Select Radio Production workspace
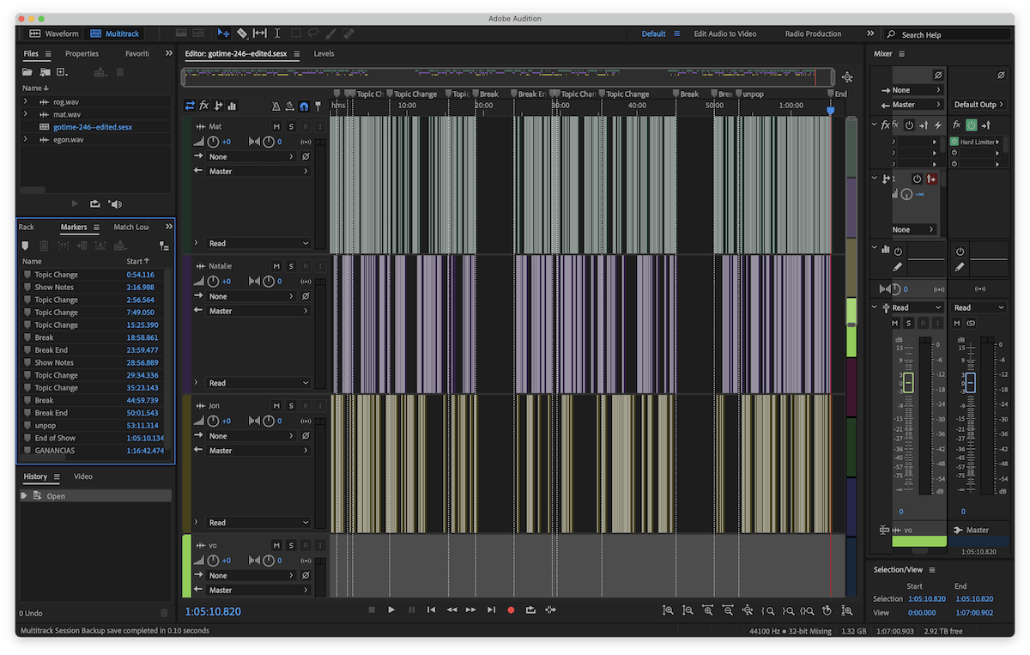This screenshot has height=655, width=1030. 813,33
